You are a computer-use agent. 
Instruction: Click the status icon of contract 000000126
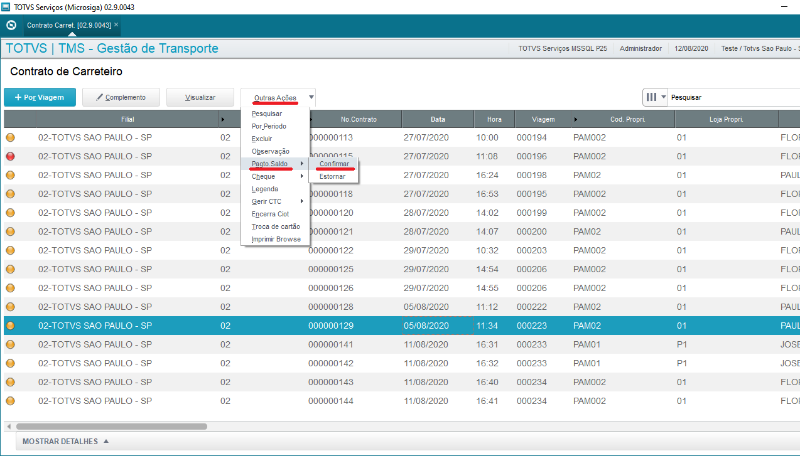[10, 288]
